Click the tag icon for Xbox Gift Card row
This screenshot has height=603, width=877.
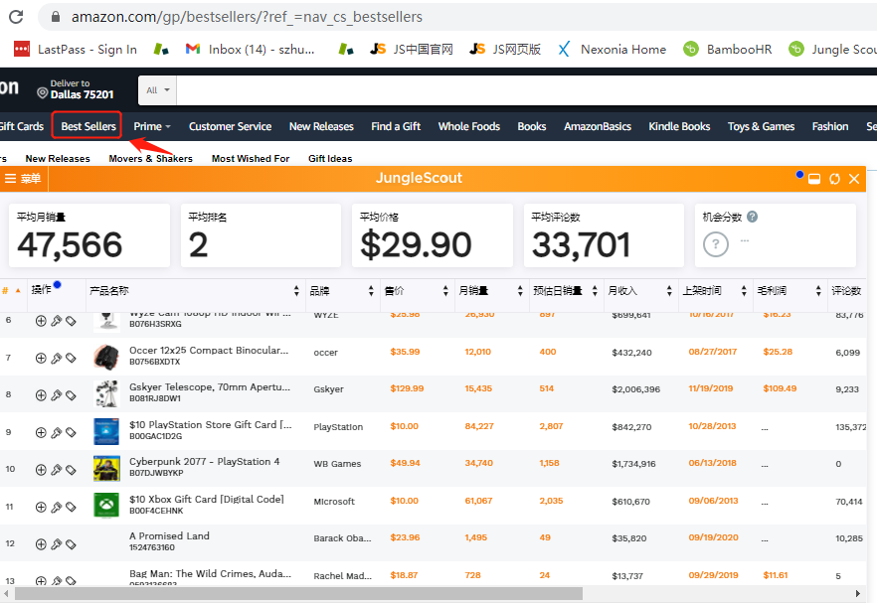71,507
